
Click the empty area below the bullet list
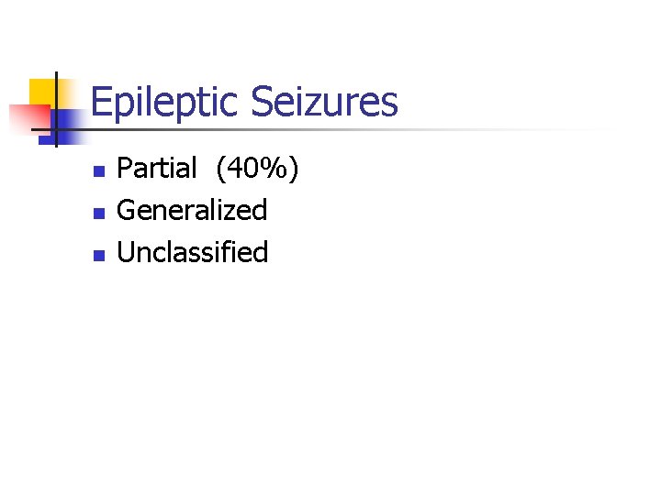click(x=330, y=385)
